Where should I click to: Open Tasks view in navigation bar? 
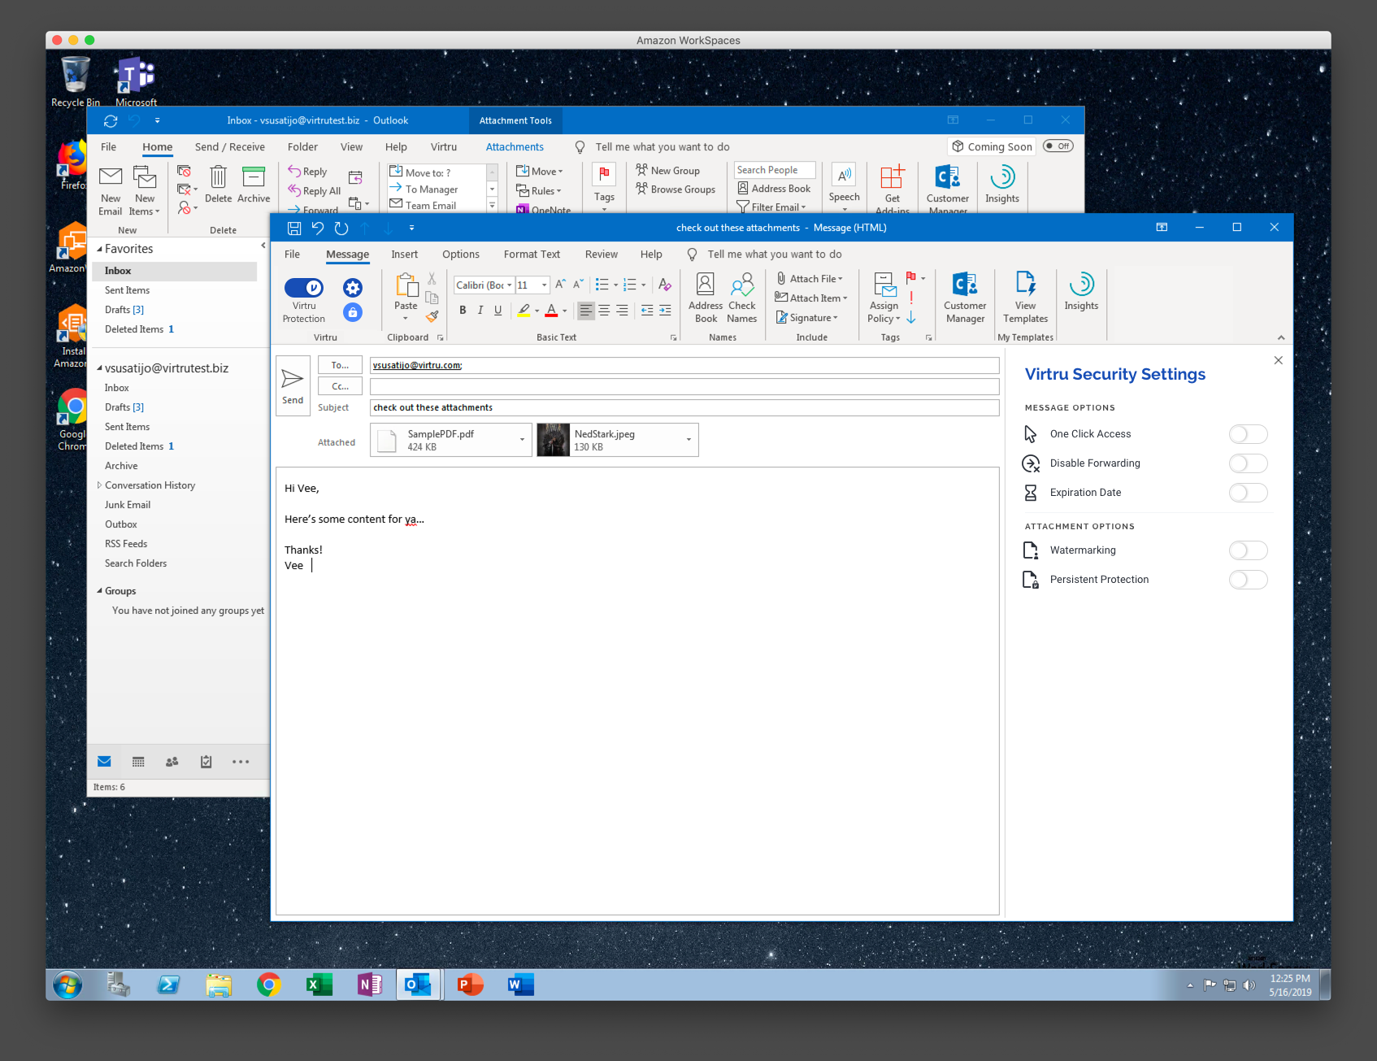206,762
